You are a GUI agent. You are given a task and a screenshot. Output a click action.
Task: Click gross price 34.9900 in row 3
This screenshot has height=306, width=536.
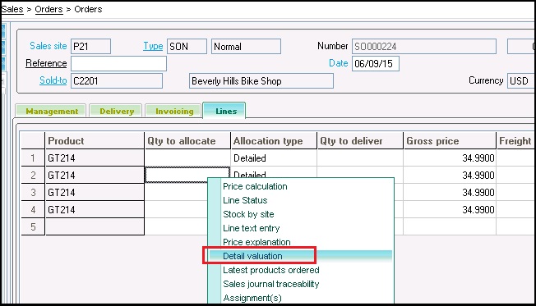[x=450, y=193]
